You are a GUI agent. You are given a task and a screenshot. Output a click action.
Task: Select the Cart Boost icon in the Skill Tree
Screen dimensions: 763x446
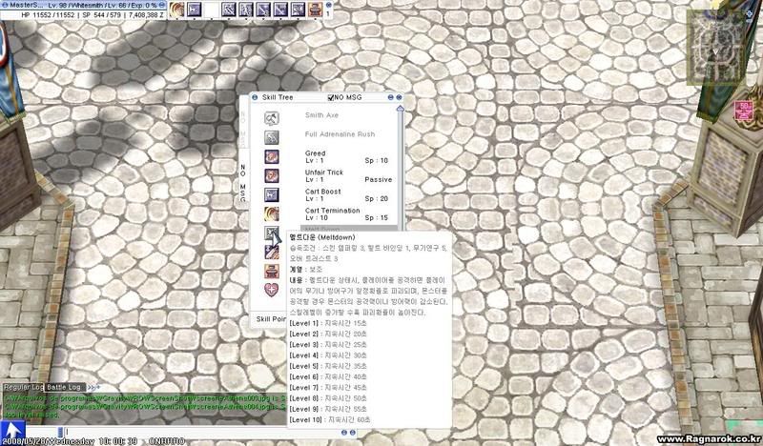pyautogui.click(x=272, y=194)
